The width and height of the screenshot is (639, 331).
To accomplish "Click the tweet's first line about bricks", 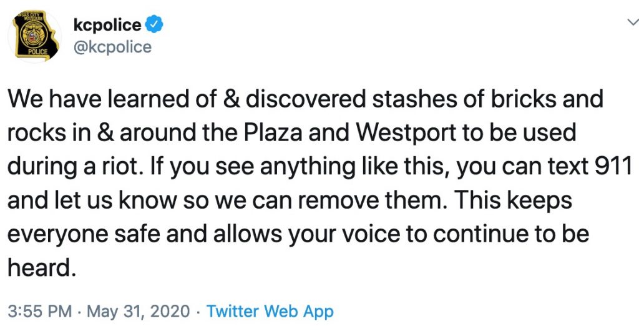I will pyautogui.click(x=305, y=98).
